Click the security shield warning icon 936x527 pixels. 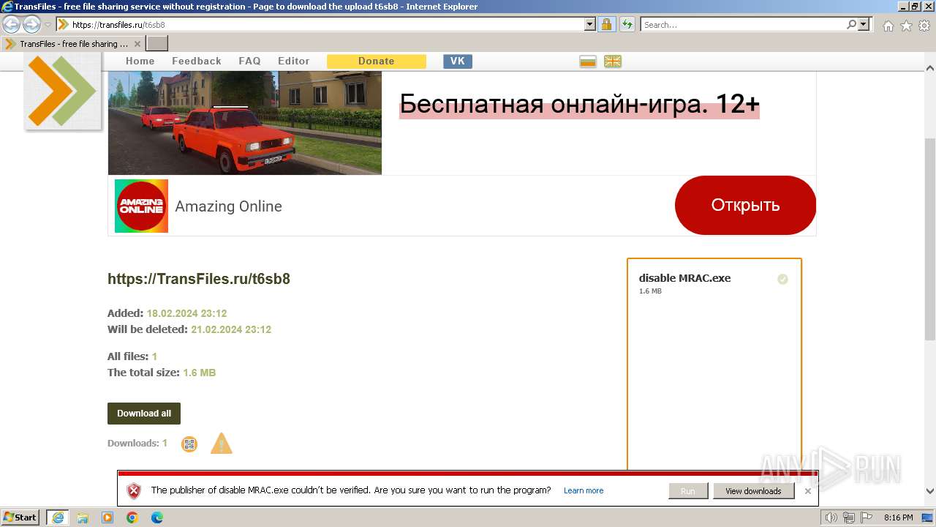(x=134, y=491)
